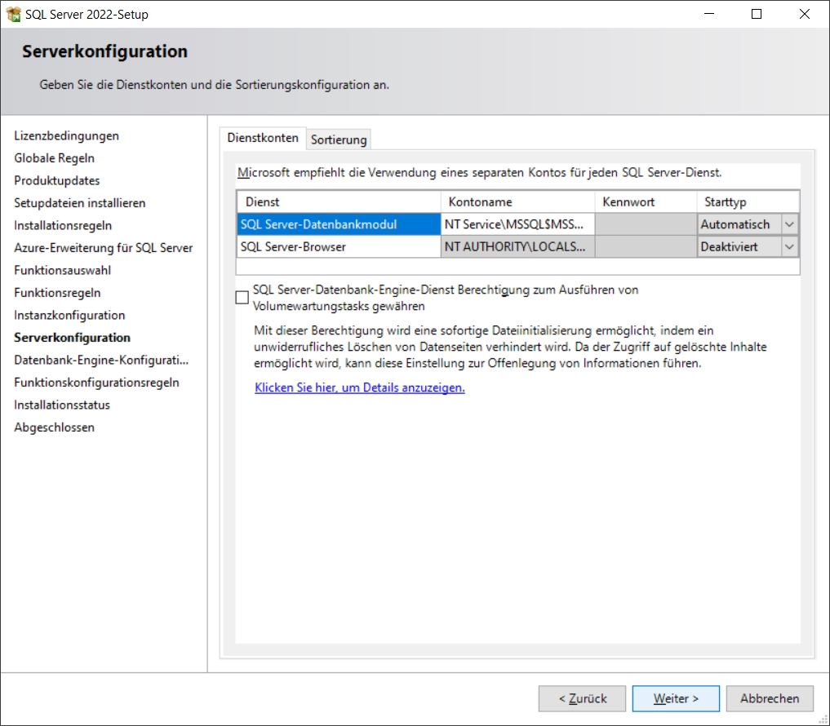The height and width of the screenshot is (726, 830).
Task: Go back with the Zurück button
Action: (582, 698)
